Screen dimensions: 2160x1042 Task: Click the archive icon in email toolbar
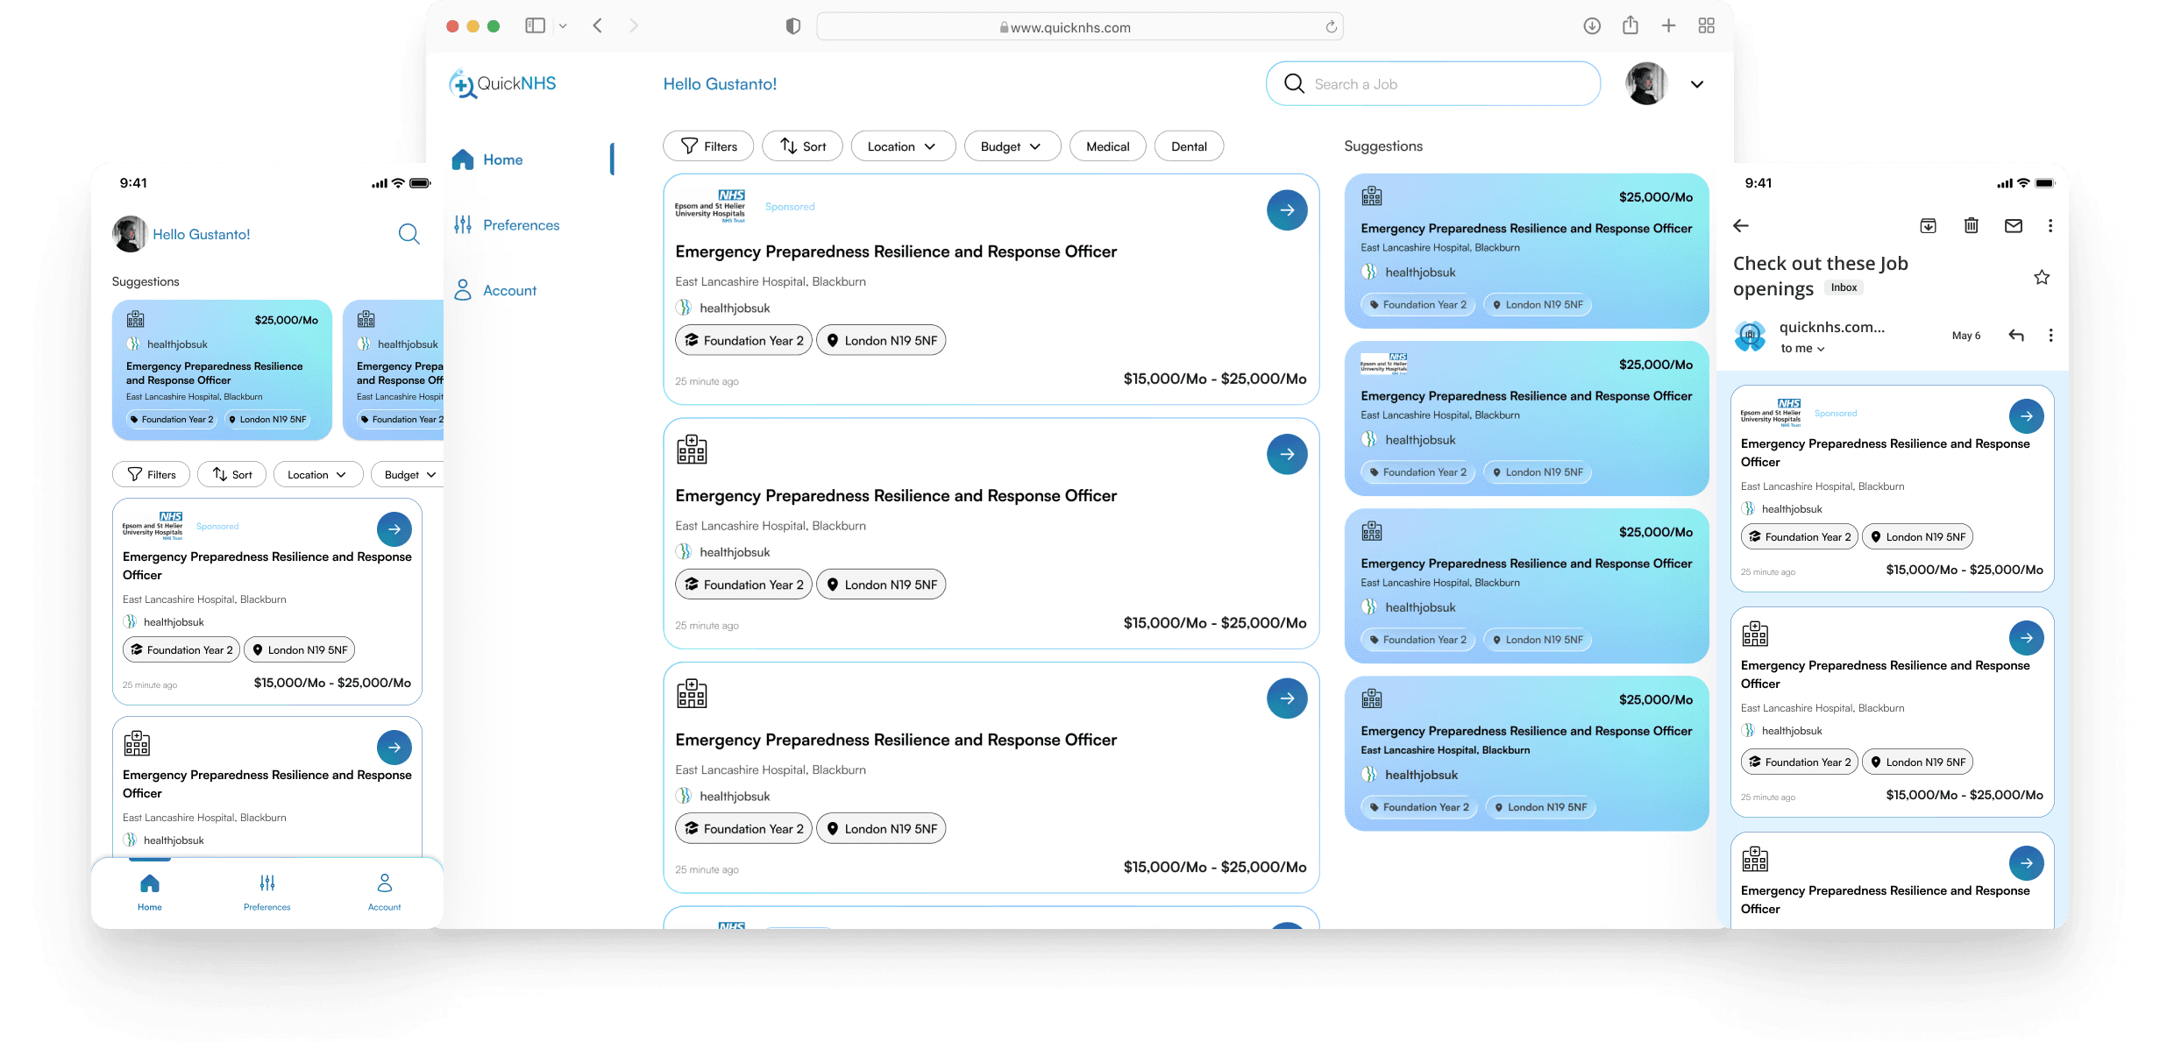(1928, 226)
